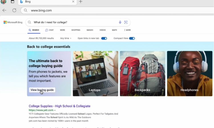Open visual search camera icon
Image resolution: width=214 pixels, height=128 pixels.
point(126,22)
